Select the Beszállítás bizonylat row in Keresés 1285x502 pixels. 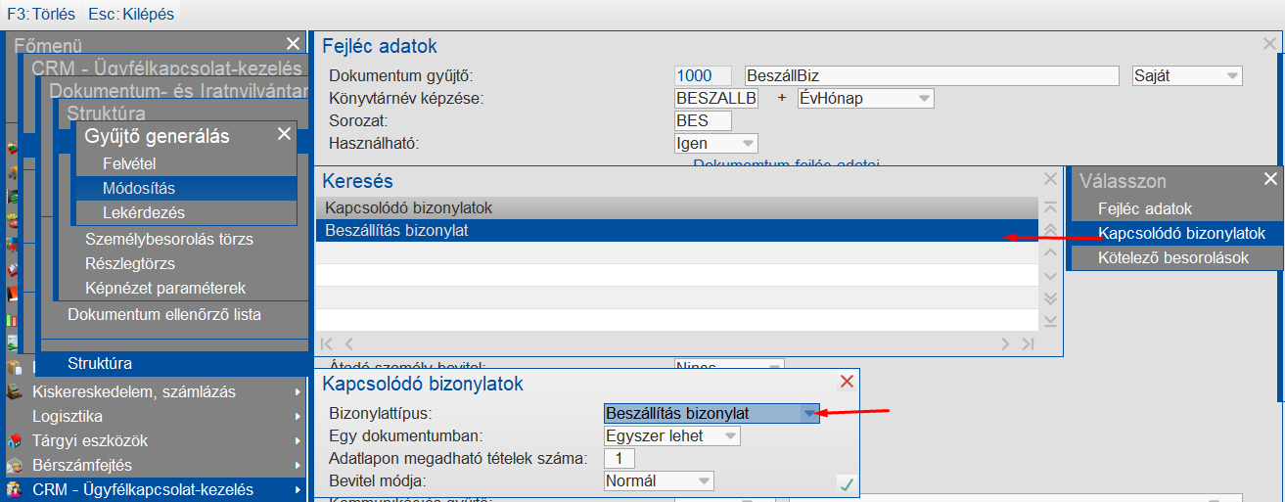(x=675, y=231)
